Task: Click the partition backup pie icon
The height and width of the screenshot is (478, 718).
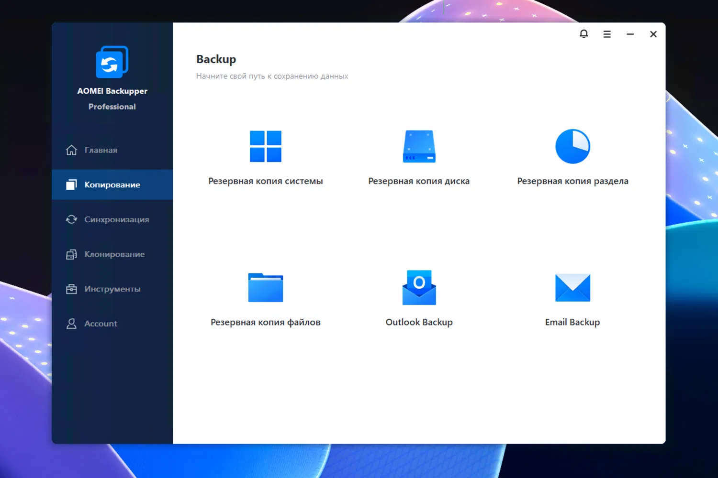Action: pos(572,146)
